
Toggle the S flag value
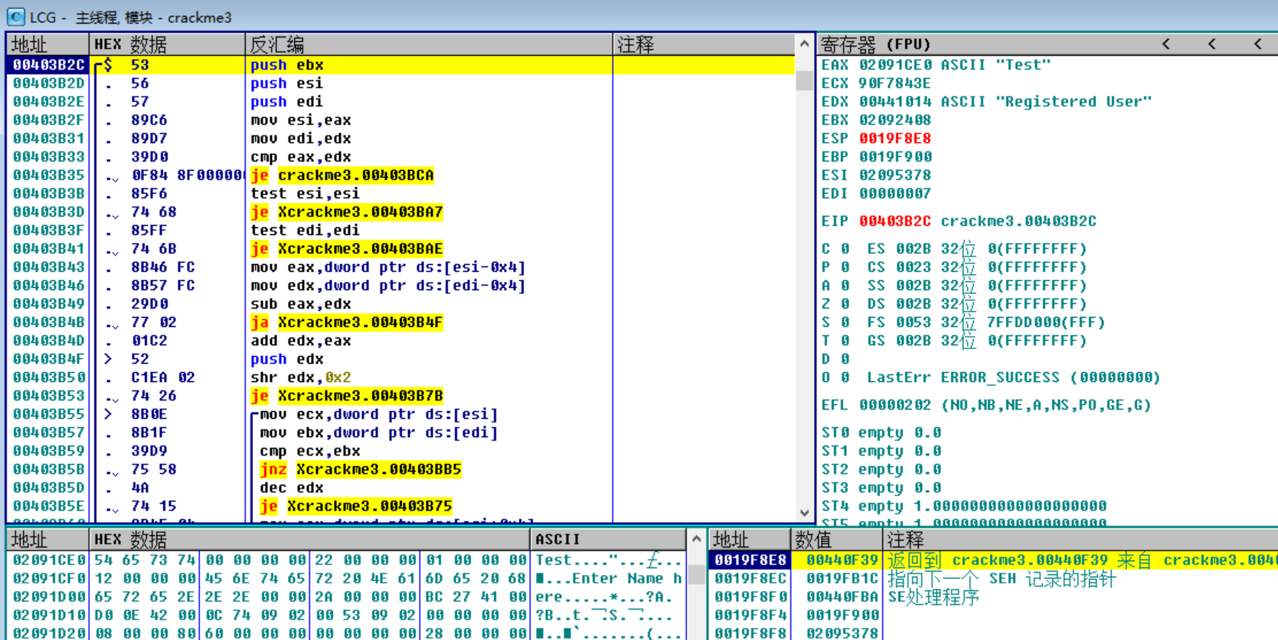[x=845, y=322]
